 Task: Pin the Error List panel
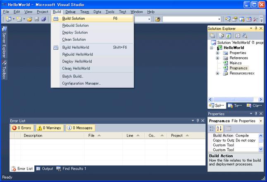tap(198, 121)
